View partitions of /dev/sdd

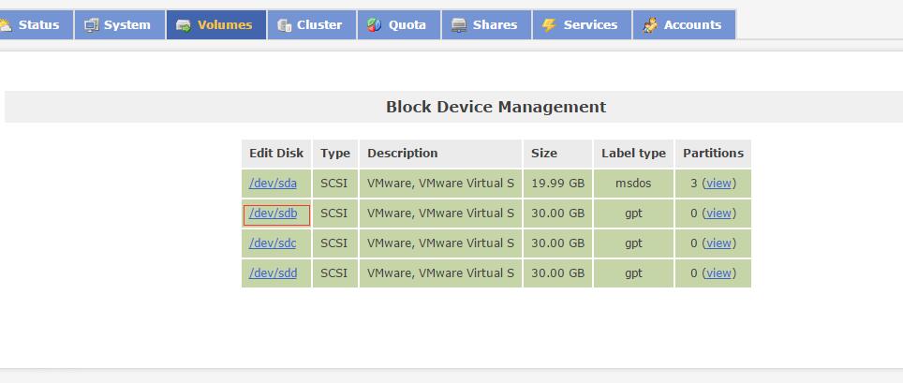point(718,273)
